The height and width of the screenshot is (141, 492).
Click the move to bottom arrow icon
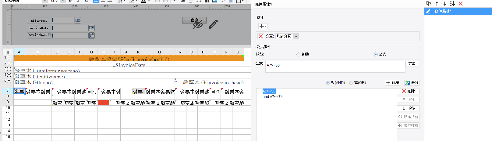tap(452, 4)
